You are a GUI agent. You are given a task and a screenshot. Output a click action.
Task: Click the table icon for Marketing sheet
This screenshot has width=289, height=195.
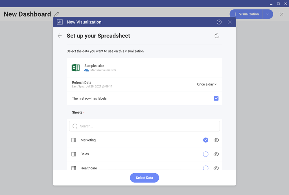(x=74, y=140)
